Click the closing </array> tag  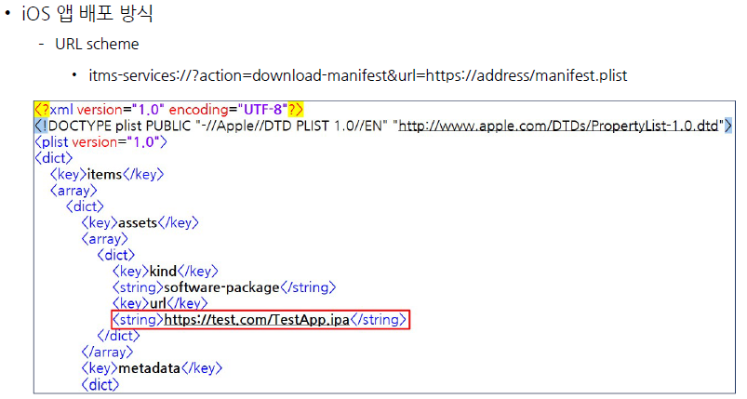coord(107,352)
